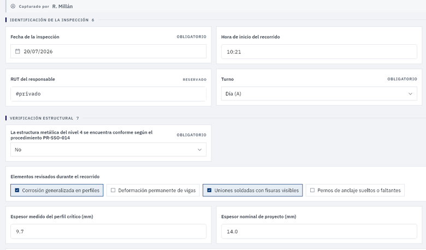
Task: Click the RESERVADO tag on RUT field
Action: (194, 80)
